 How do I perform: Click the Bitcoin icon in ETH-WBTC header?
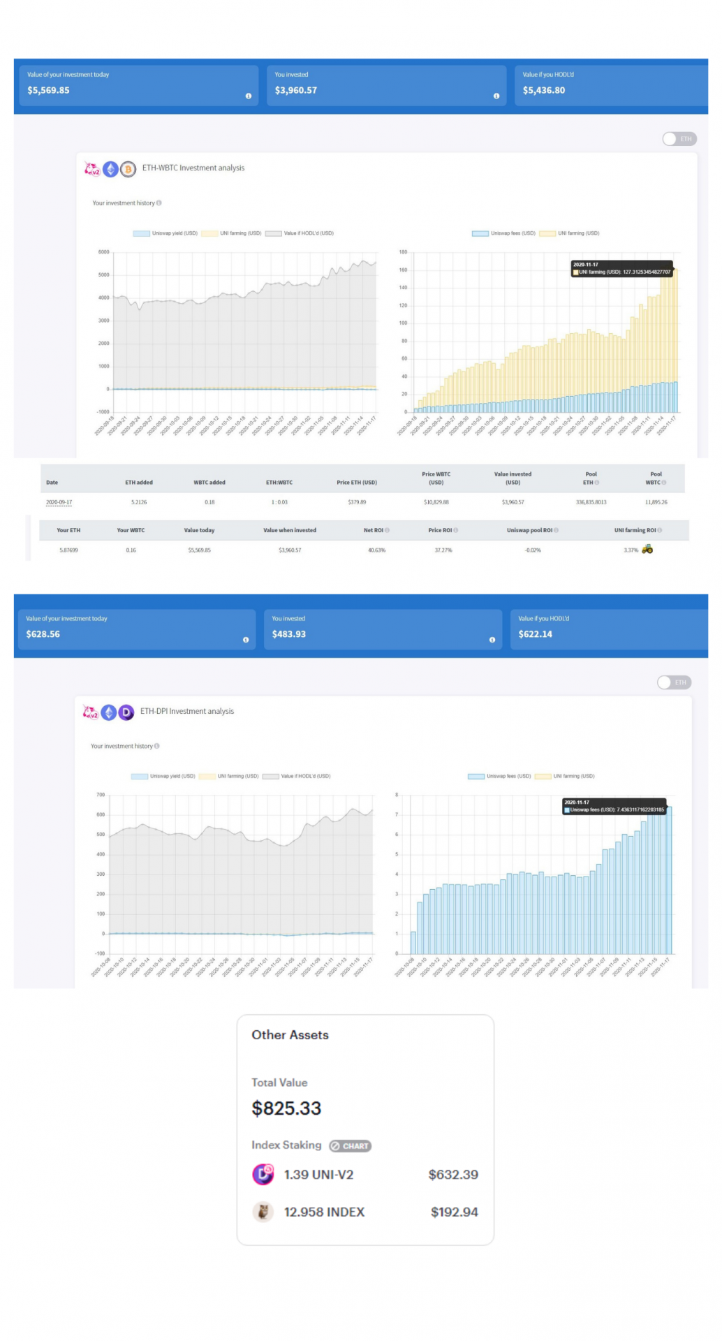point(128,169)
